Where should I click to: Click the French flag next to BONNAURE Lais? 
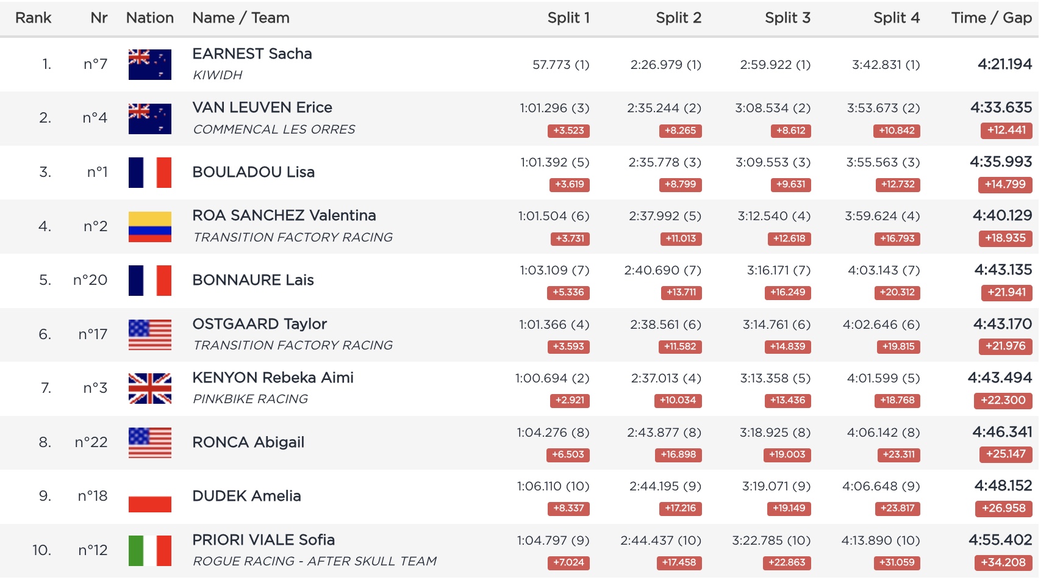149,280
